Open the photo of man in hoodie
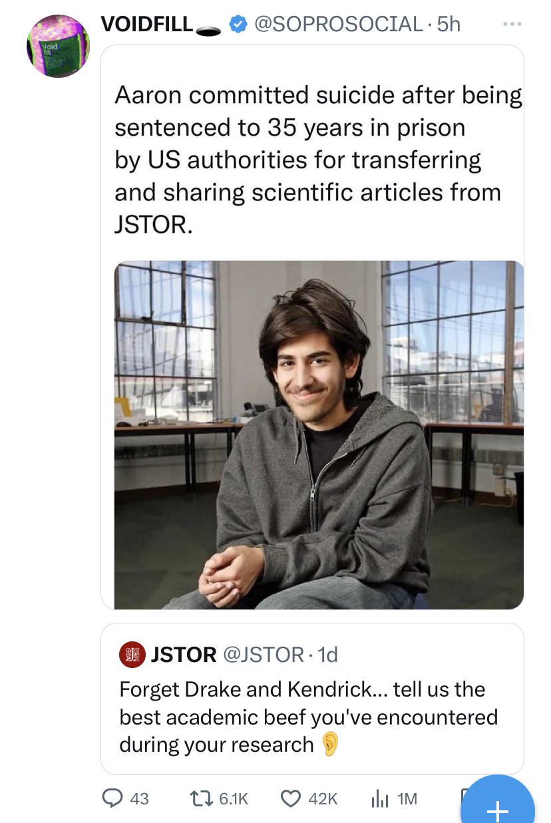This screenshot has height=823, width=551. click(x=319, y=434)
